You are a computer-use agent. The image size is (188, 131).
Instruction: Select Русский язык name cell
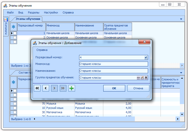(89, 108)
